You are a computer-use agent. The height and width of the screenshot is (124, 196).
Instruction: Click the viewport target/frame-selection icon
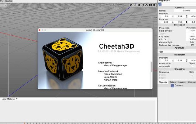[131, 5]
